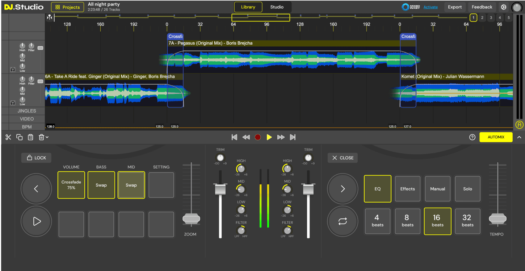The image size is (525, 271).
Task: Click the trash delete icon
Action: (x=41, y=137)
